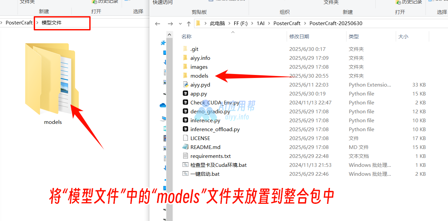The height and width of the screenshot is (221, 448).
Task: Expand the chevron after 1AI in address bar
Action: coord(269,23)
